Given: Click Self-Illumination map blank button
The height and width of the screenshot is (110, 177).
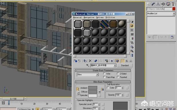Looking at the screenshot, I should [x=127, y=88].
